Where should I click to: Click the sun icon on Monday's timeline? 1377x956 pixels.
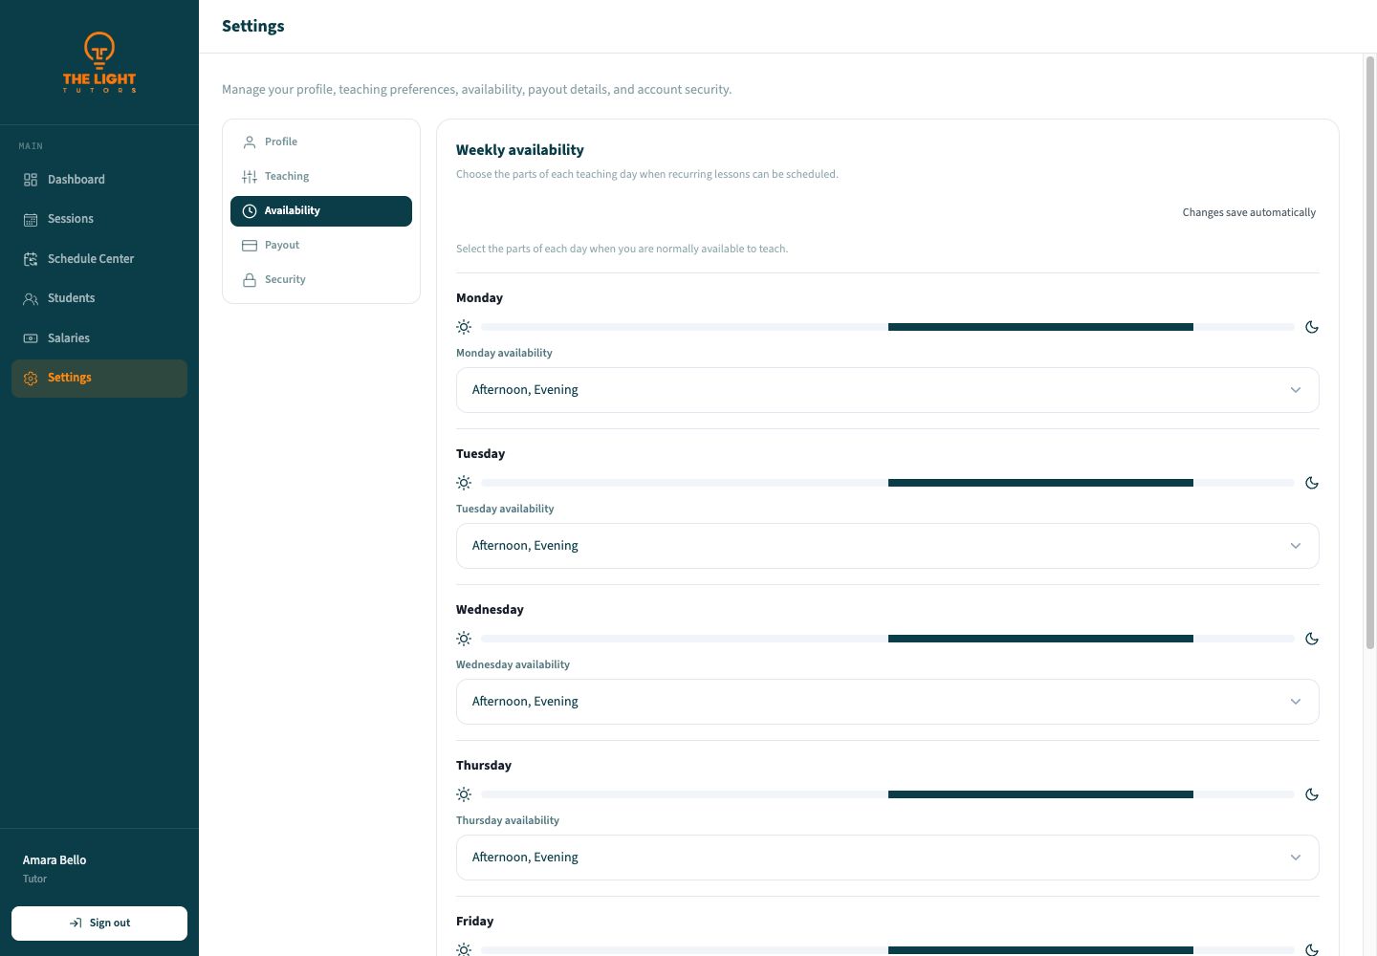click(x=464, y=327)
